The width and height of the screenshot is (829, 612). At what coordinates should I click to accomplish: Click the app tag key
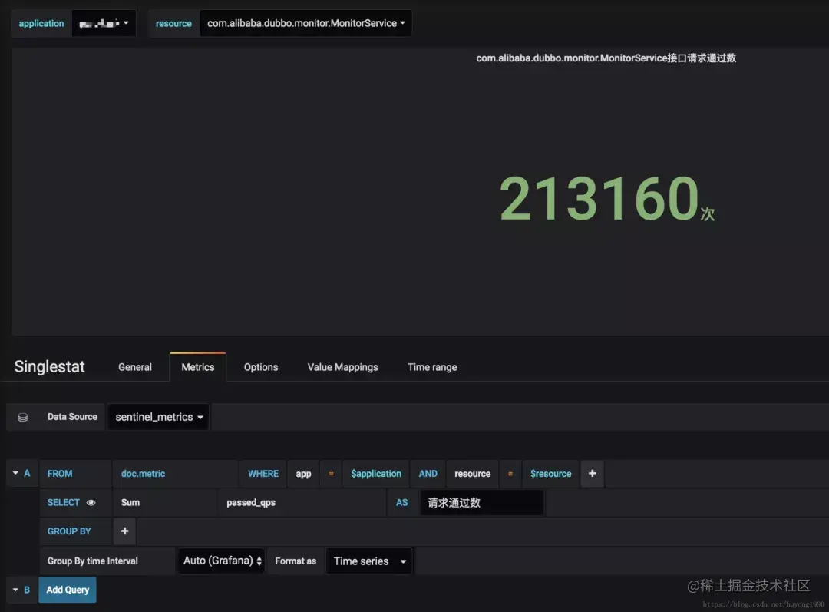303,474
